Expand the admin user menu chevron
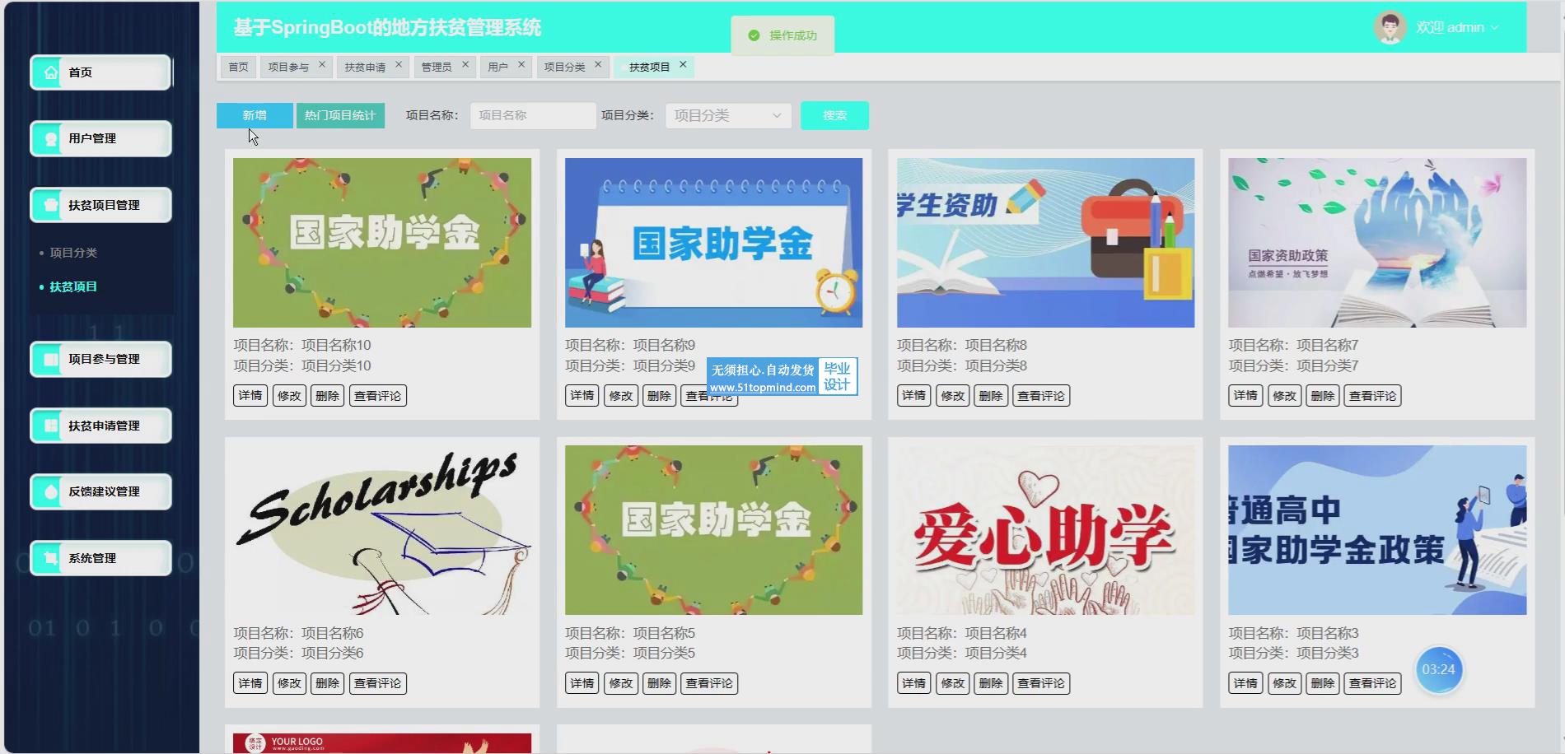The height and width of the screenshot is (754, 1565). [1495, 28]
